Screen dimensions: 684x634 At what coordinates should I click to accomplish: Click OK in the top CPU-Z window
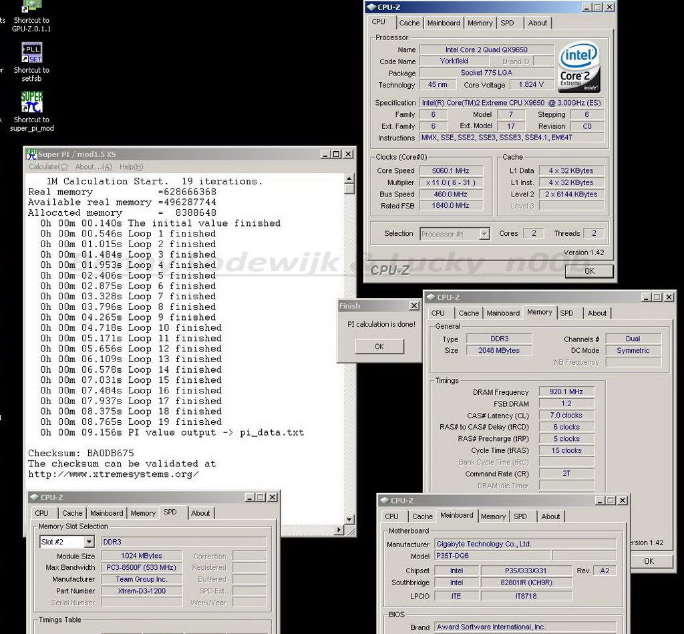coord(588,271)
